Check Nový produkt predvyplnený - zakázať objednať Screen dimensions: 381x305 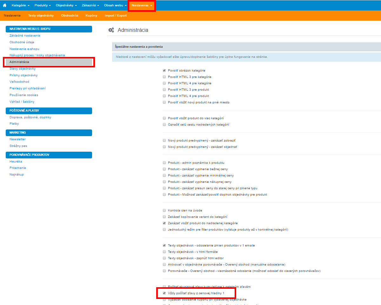[164, 147]
